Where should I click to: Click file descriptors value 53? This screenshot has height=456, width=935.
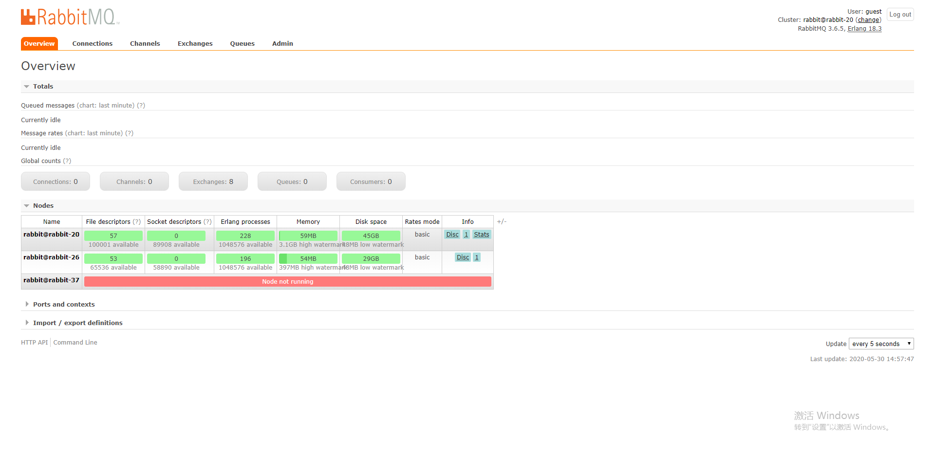(113, 259)
